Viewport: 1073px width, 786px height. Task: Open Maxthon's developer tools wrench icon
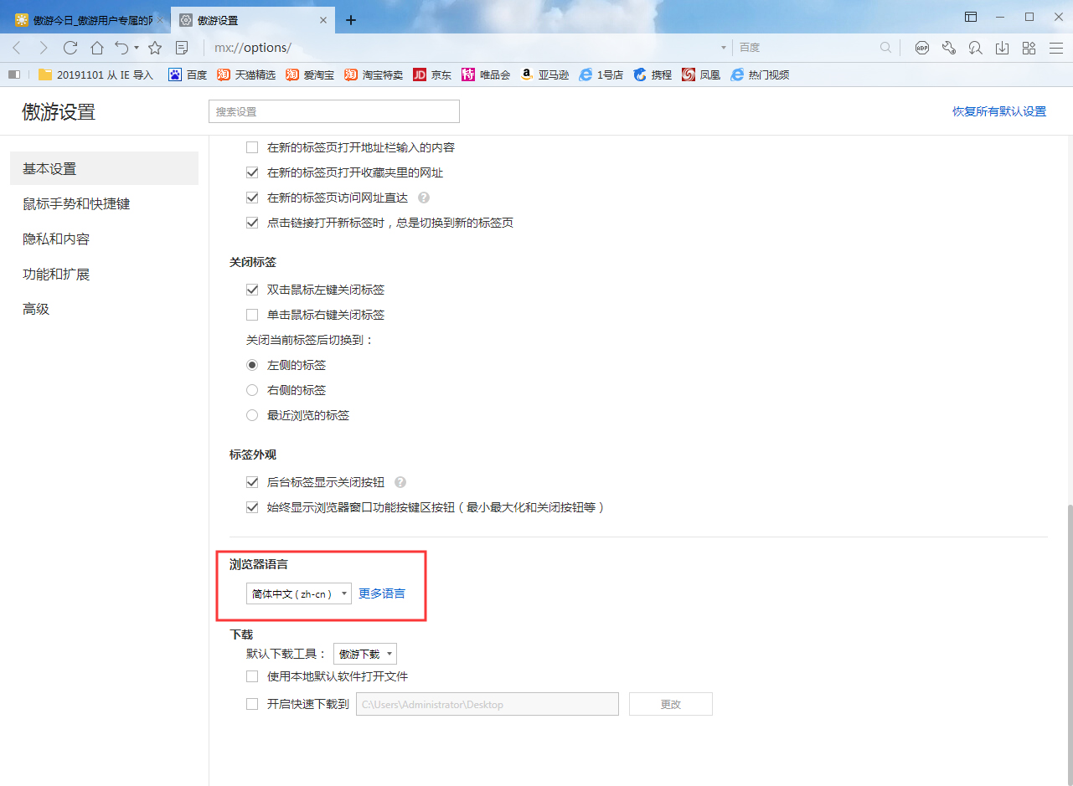(949, 48)
